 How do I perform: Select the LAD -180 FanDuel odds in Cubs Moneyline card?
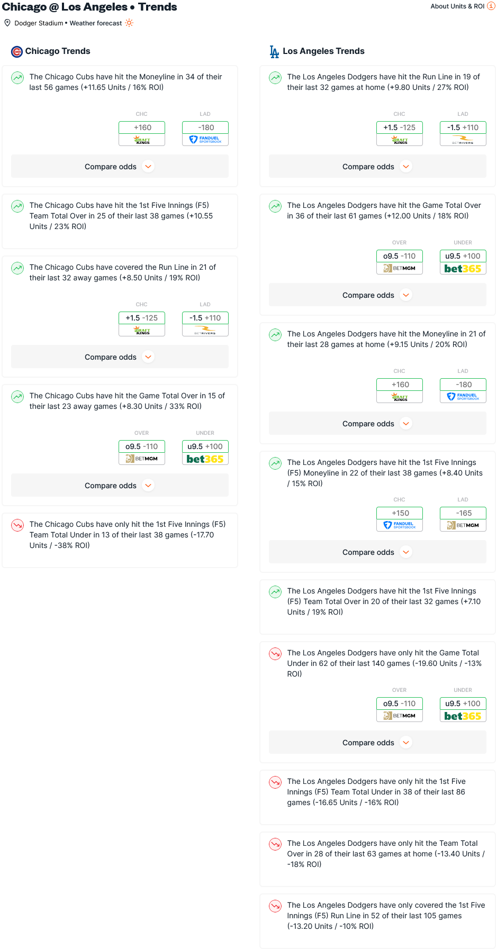pyautogui.click(x=205, y=133)
